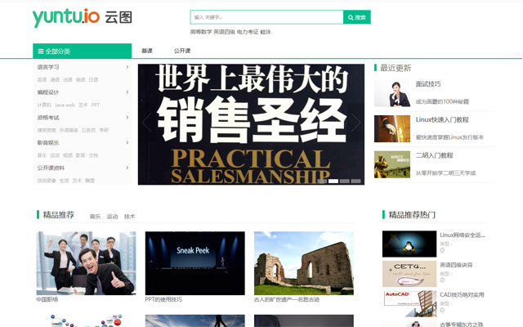Image resolution: width=523 pixels, height=327 pixels.
Task: Select 技术 filter beside 精品推荐
Action: click(x=129, y=217)
